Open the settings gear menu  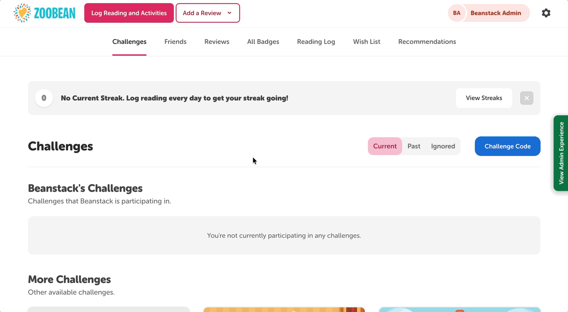[546, 13]
